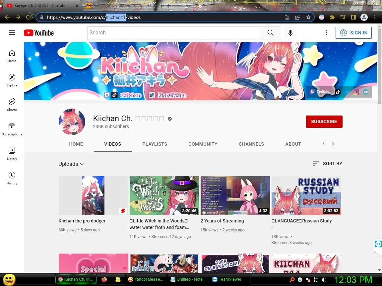Screen dimensions: 382x286
Task: Open the PLAYLISTS channel tab
Action: click(155, 144)
